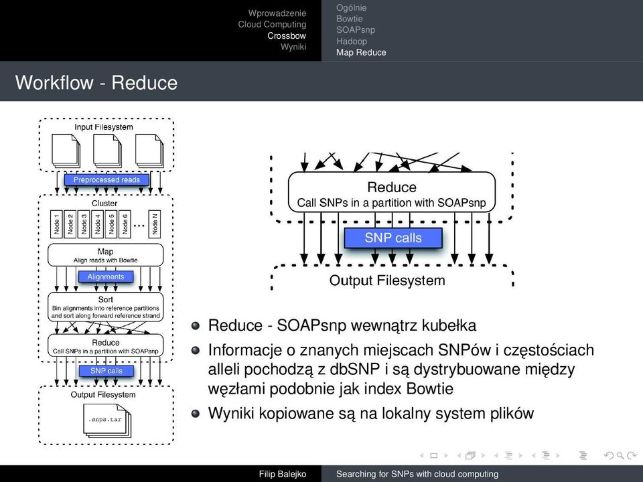Open the Wyniki section
The width and height of the screenshot is (643, 482).
(293, 47)
